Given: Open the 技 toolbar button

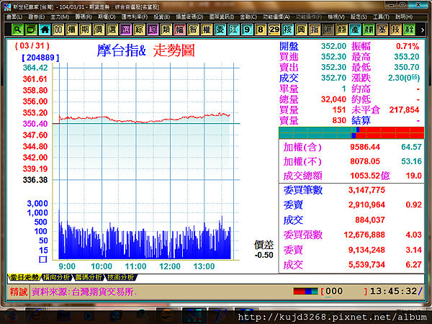Looking at the screenshot, I should pyautogui.click(x=395, y=30).
